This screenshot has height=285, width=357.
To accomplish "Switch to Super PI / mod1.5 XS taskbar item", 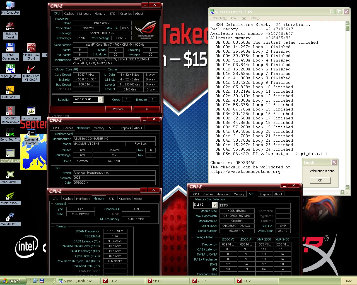I will coord(78,281).
